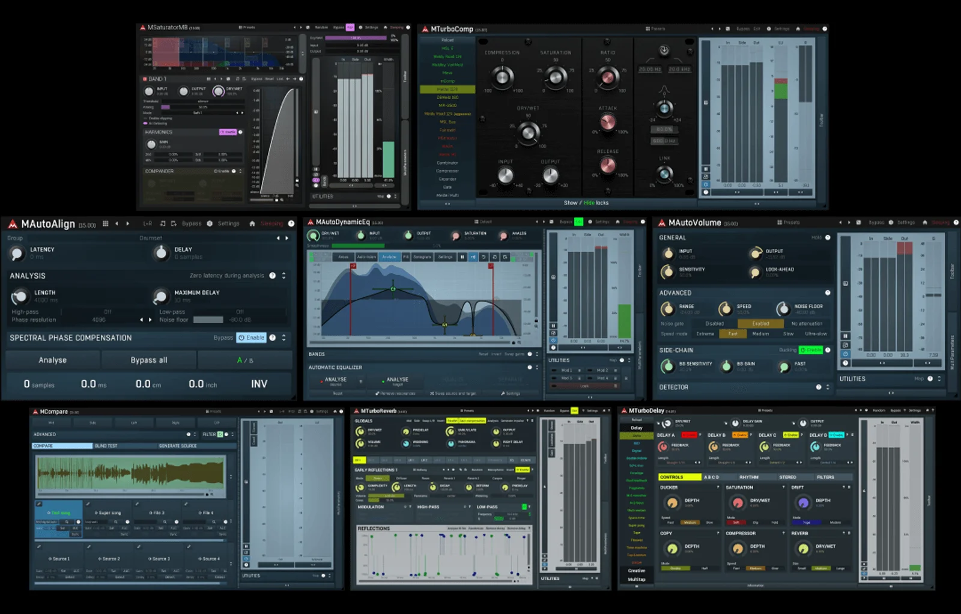Adjust PREDELAY knob in MTurboReverb globals

point(405,431)
